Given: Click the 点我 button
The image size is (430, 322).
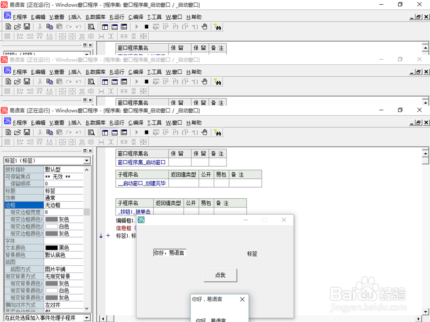Looking at the screenshot, I should click(x=220, y=275).
